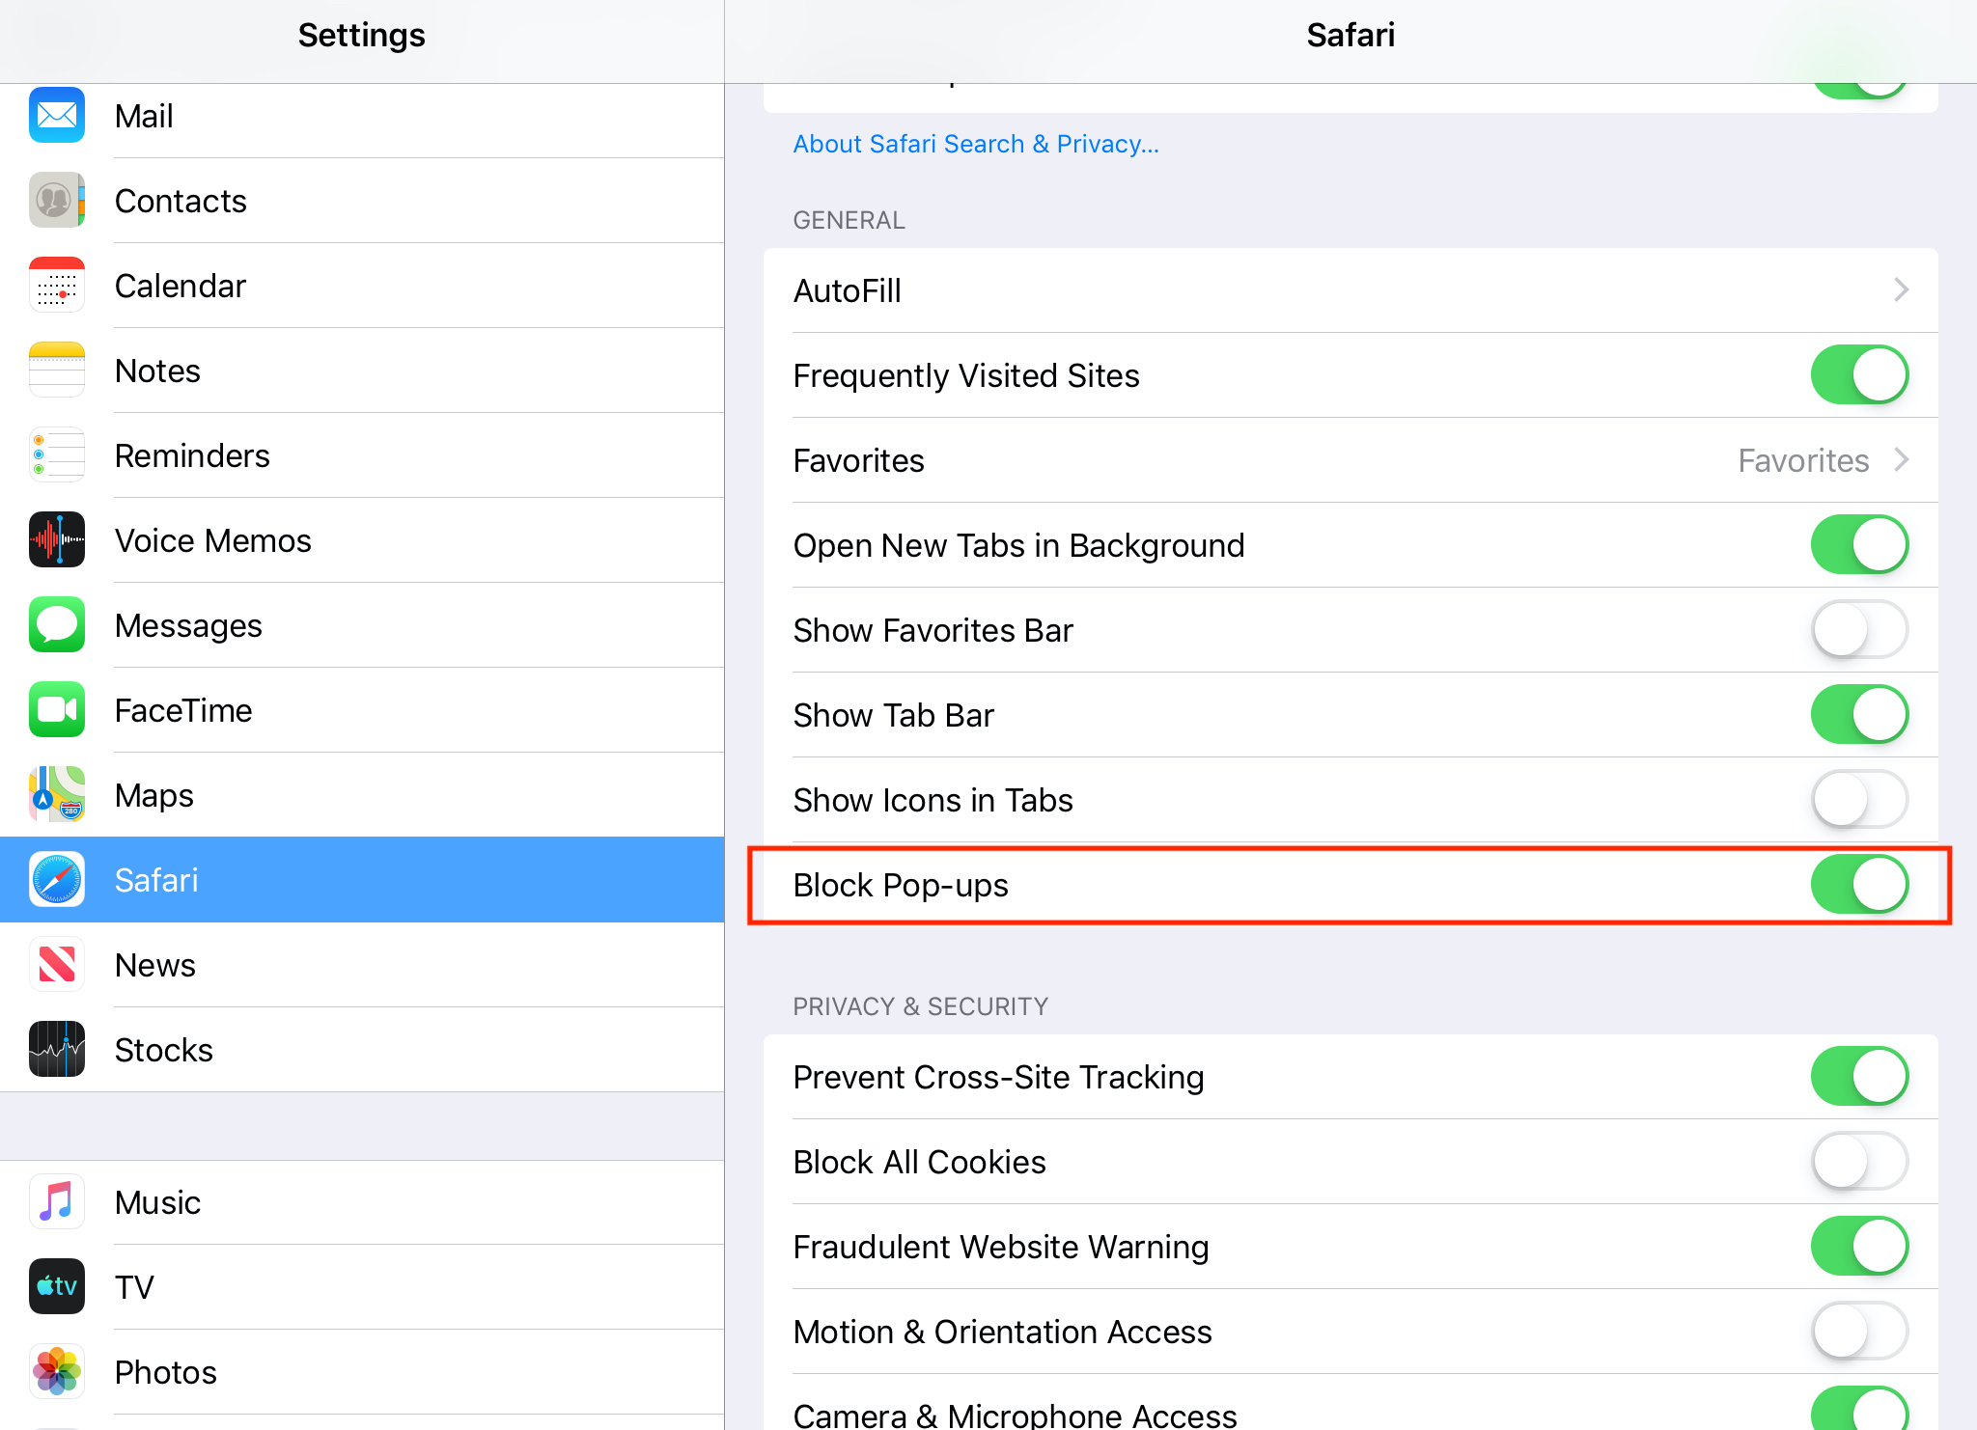Choose Calendar from the settings sidebar

(x=362, y=286)
